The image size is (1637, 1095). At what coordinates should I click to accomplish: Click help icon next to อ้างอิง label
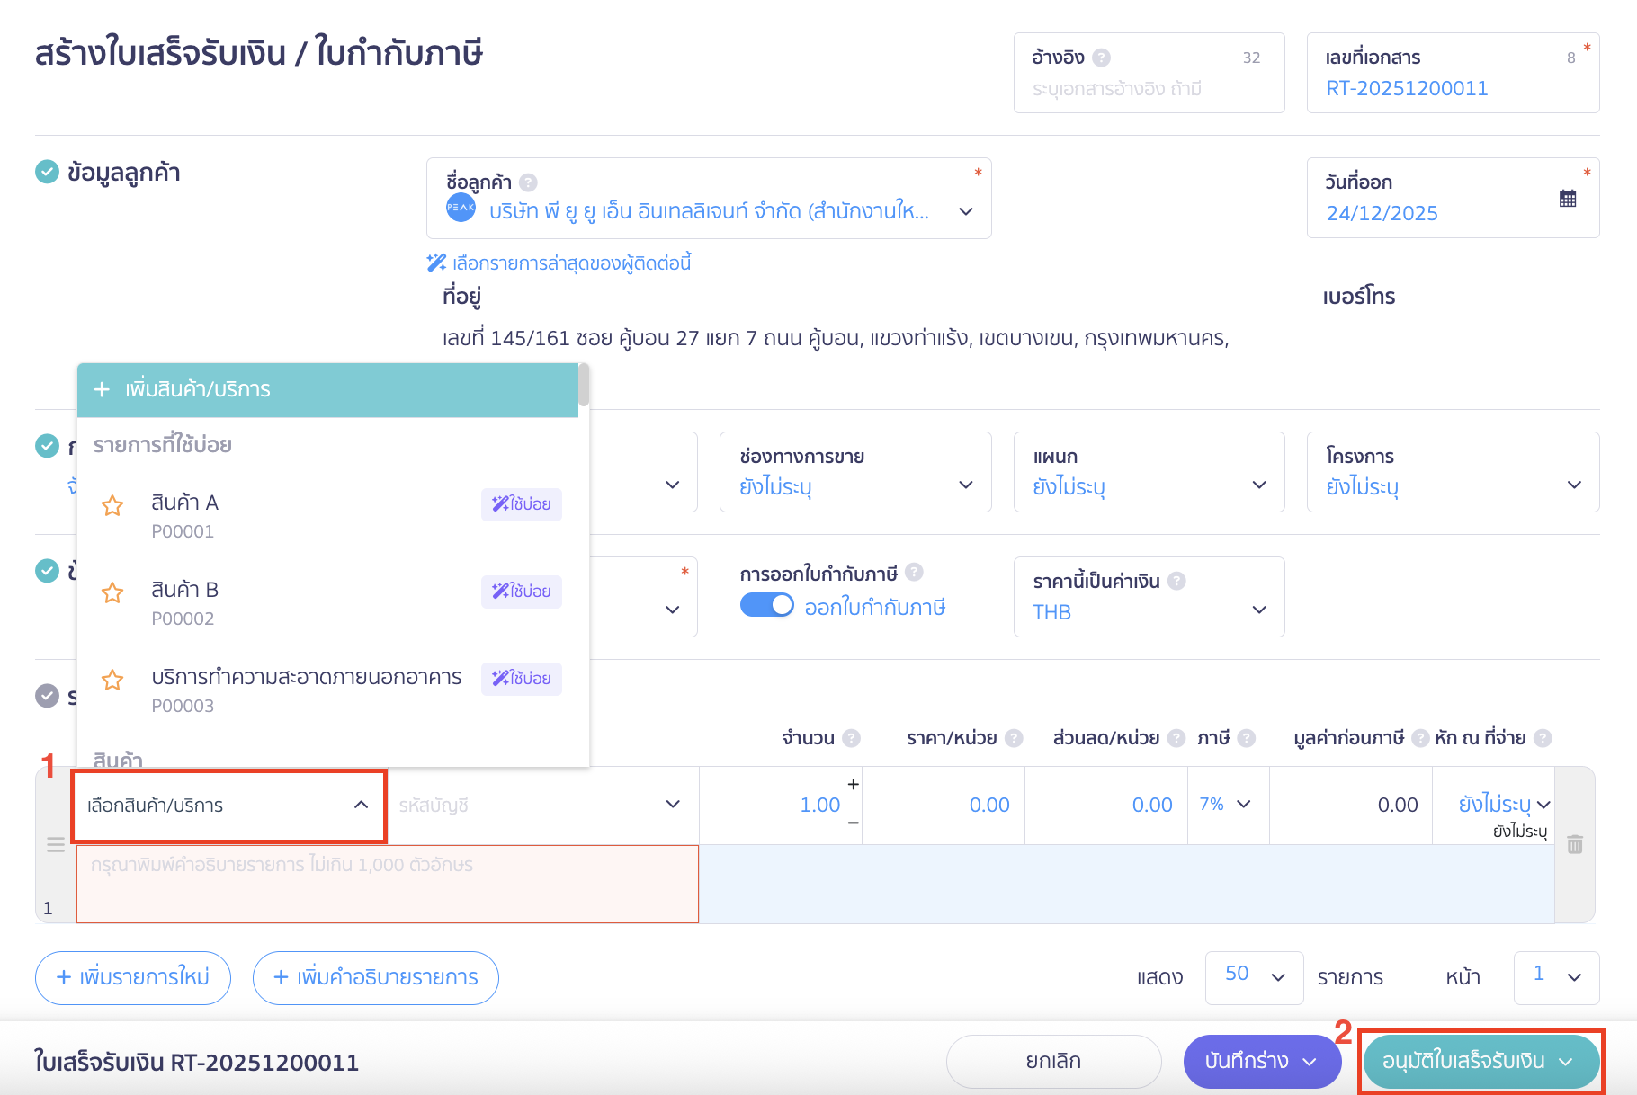[x=1101, y=58]
